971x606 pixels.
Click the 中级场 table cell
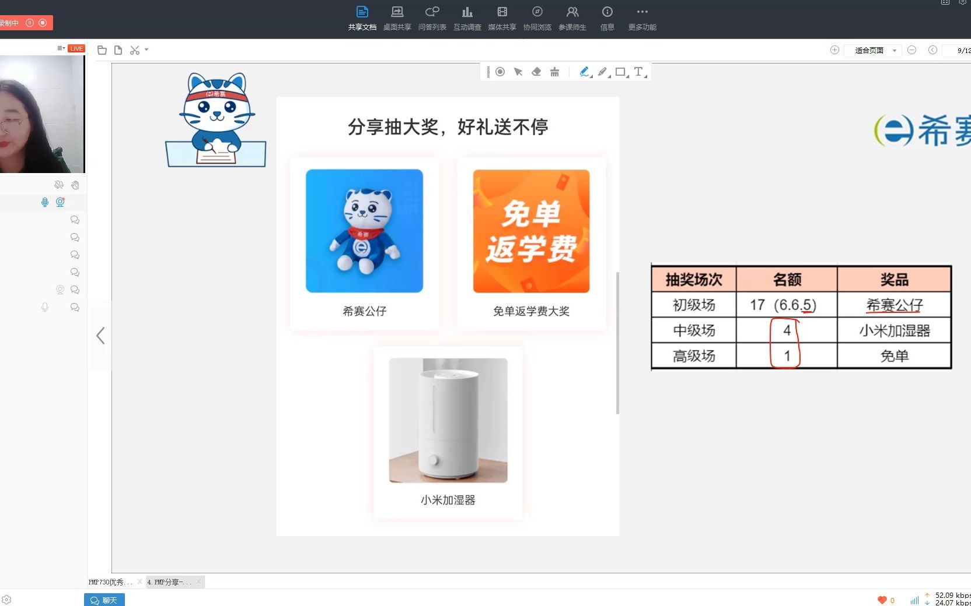694,330
